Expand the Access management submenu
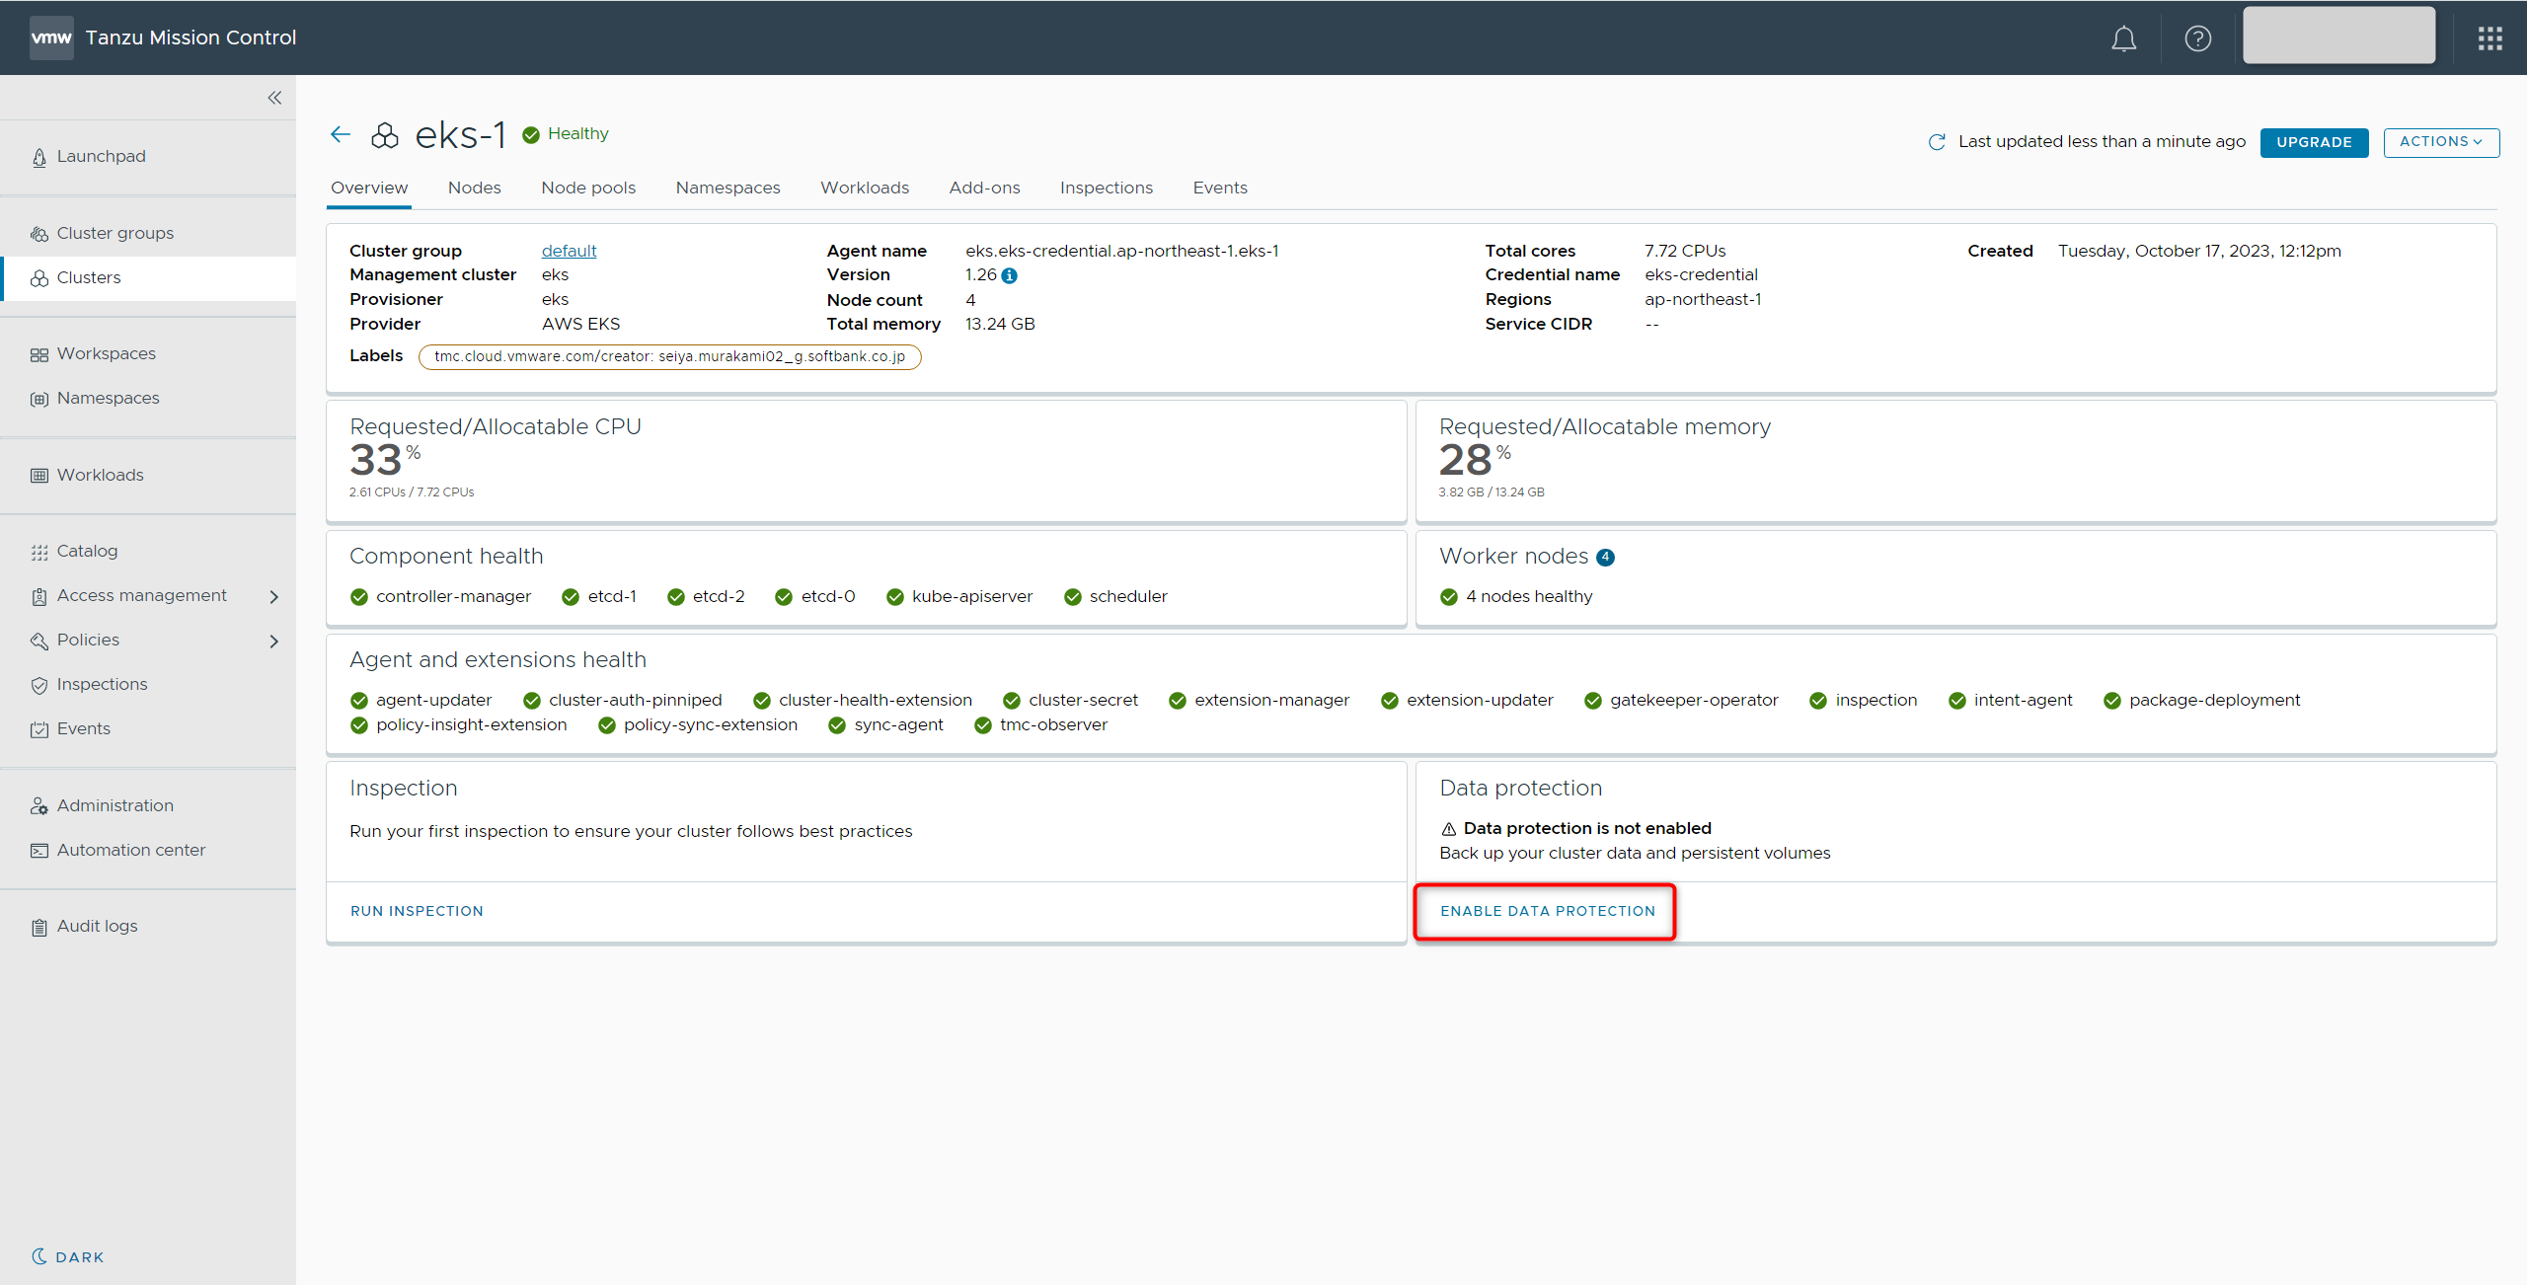The image size is (2527, 1285). (273, 596)
